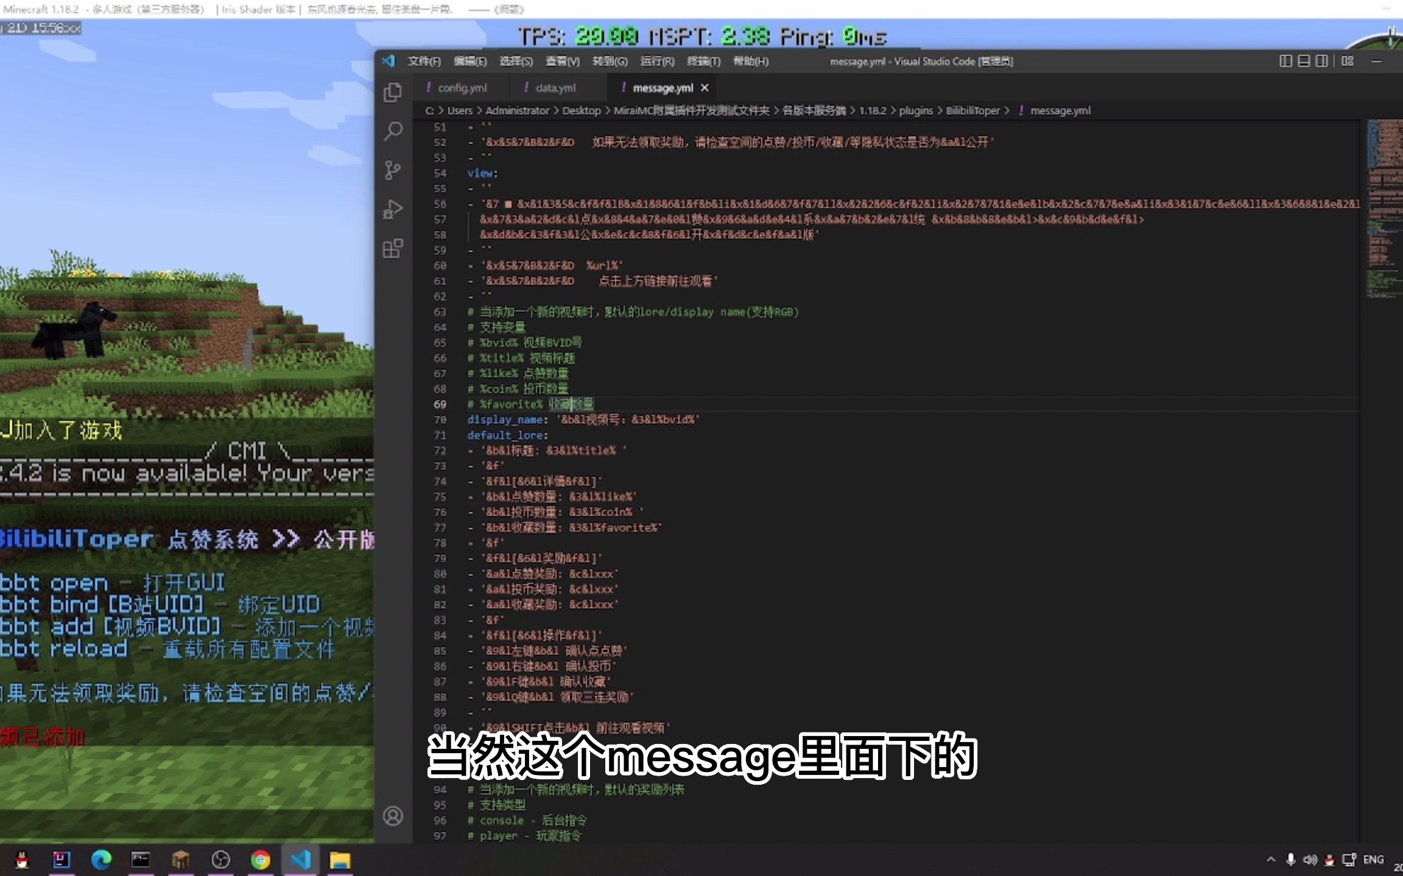Open the Explorer view in VS Code

(393, 92)
